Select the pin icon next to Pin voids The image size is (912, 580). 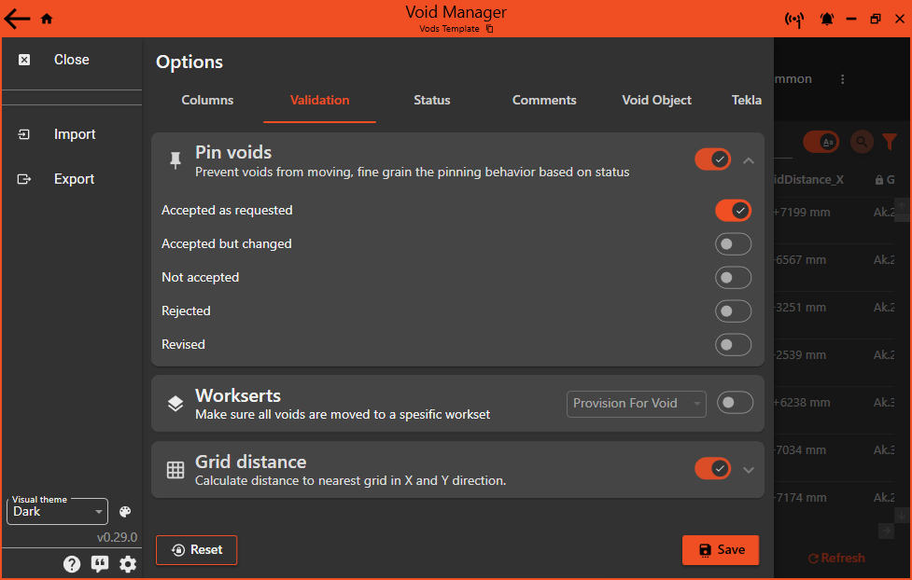click(x=175, y=160)
